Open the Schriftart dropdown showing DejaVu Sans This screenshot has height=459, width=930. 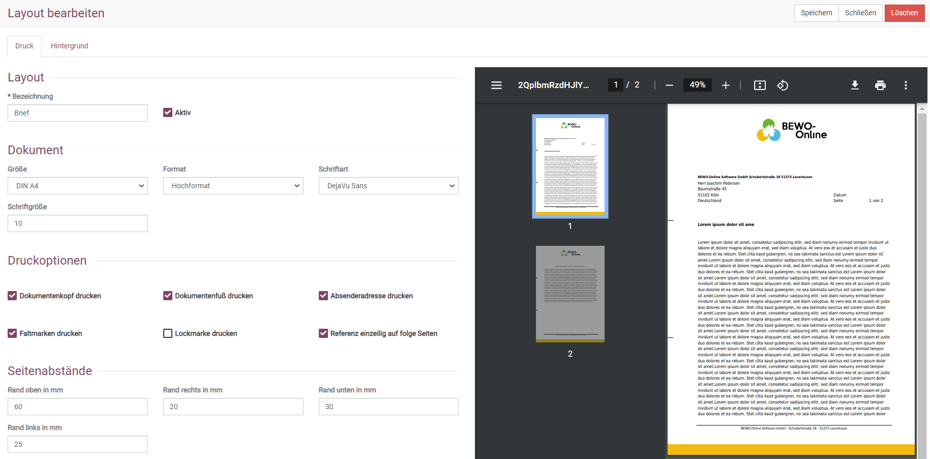[388, 186]
